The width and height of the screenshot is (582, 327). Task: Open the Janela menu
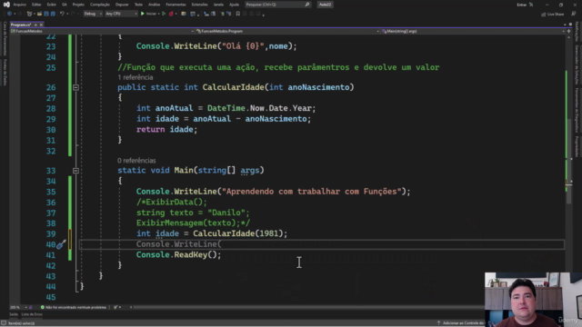[x=218, y=5]
